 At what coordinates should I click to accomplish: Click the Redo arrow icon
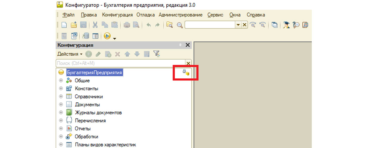click(x=157, y=25)
